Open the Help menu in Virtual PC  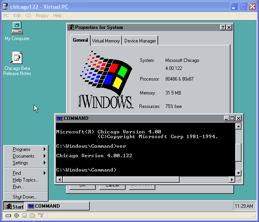tap(58, 15)
